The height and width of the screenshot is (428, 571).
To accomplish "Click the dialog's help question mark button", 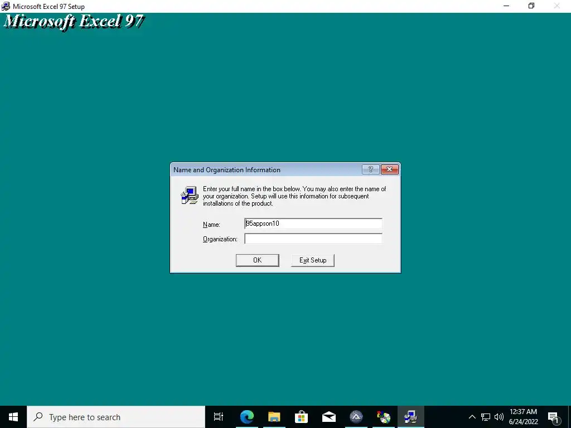I will pos(371,169).
